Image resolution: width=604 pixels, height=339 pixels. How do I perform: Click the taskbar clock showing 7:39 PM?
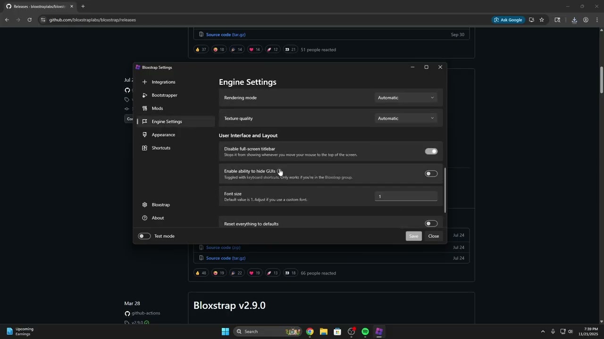pyautogui.click(x=588, y=331)
